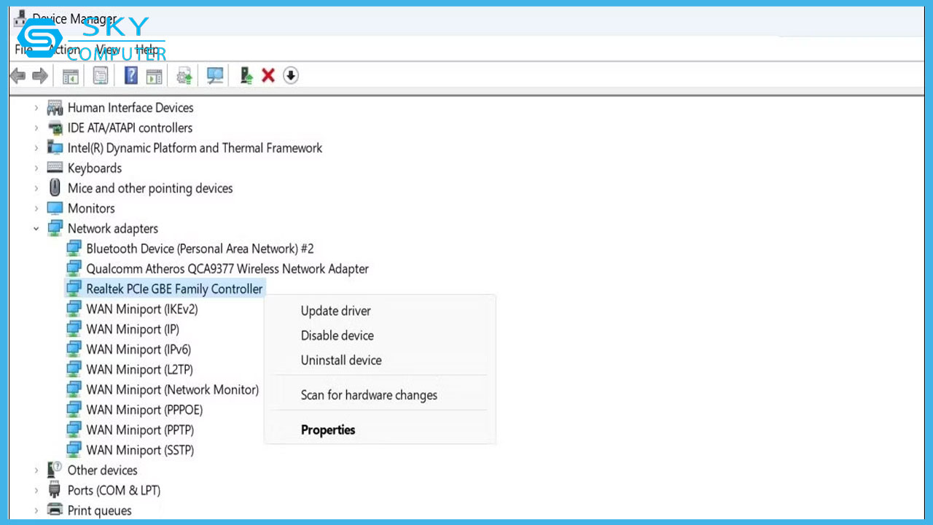Image resolution: width=933 pixels, height=525 pixels.
Task: Expand the Print queues node
Action: [36, 510]
